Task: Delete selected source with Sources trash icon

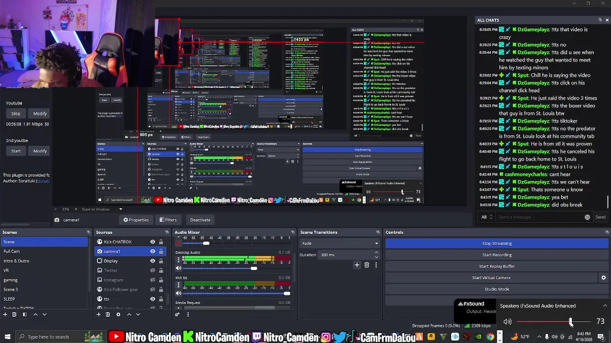Action: click(x=108, y=314)
